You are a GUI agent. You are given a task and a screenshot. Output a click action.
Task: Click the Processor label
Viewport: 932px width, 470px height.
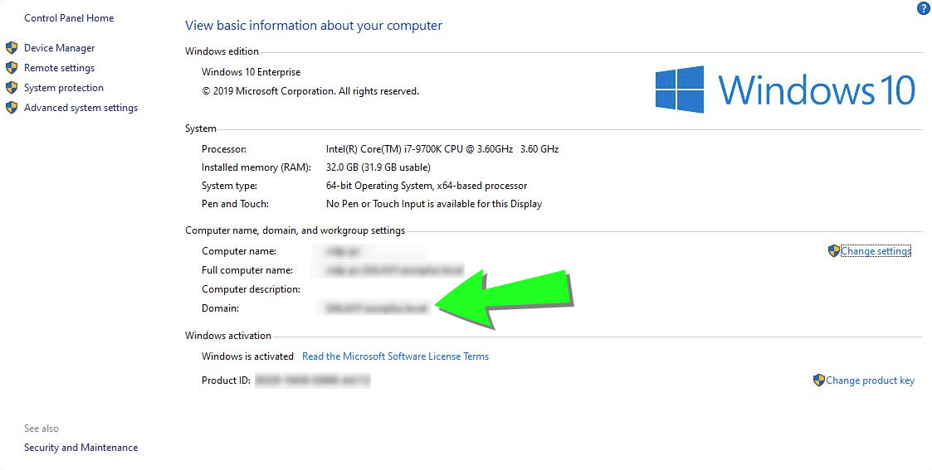223,149
